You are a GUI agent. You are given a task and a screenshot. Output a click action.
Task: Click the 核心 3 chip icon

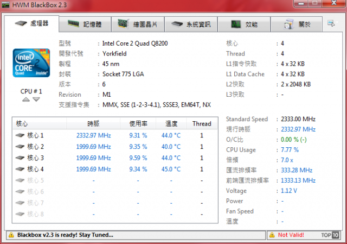(20, 158)
